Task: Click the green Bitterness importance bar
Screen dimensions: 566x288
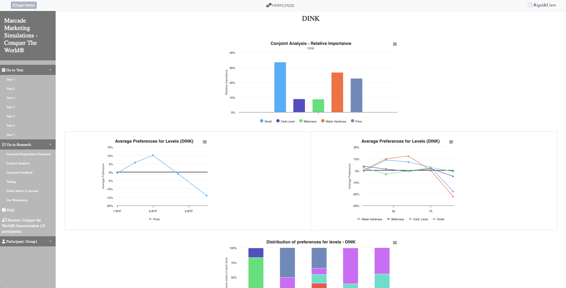Action: (318, 106)
